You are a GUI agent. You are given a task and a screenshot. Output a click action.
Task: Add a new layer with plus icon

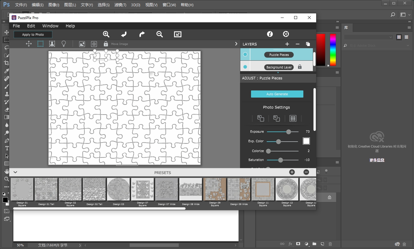coord(287,44)
